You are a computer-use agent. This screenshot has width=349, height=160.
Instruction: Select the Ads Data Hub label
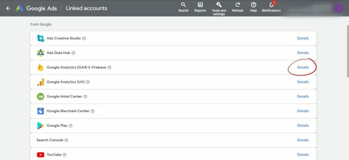click(x=58, y=53)
